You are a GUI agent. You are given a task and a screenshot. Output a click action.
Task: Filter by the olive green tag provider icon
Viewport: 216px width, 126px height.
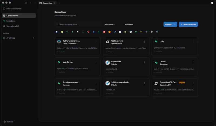pos(125,32)
